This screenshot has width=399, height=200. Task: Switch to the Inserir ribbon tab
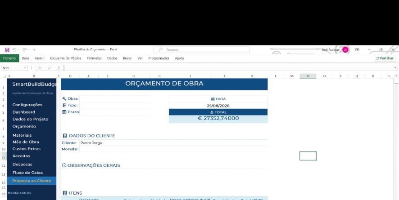40,58
